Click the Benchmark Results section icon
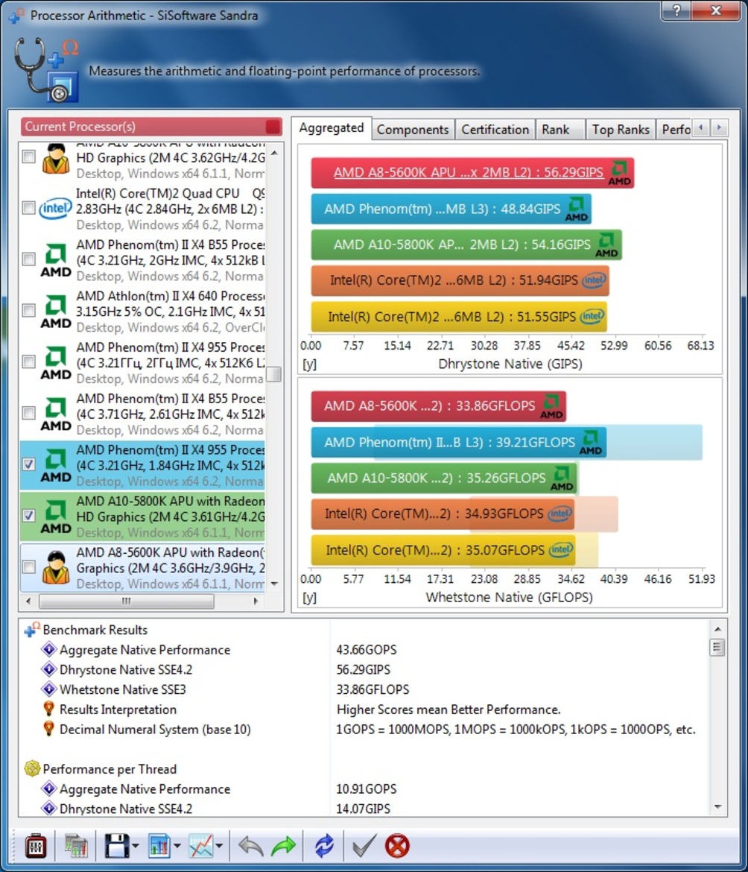This screenshot has width=748, height=872. point(32,630)
